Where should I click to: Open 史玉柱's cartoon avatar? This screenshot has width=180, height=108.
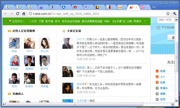tap(14, 61)
